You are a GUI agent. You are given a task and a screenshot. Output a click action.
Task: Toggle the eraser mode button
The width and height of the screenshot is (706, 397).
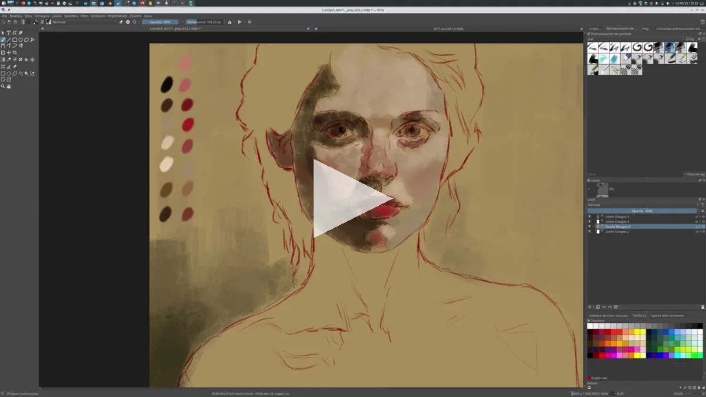(x=121, y=22)
